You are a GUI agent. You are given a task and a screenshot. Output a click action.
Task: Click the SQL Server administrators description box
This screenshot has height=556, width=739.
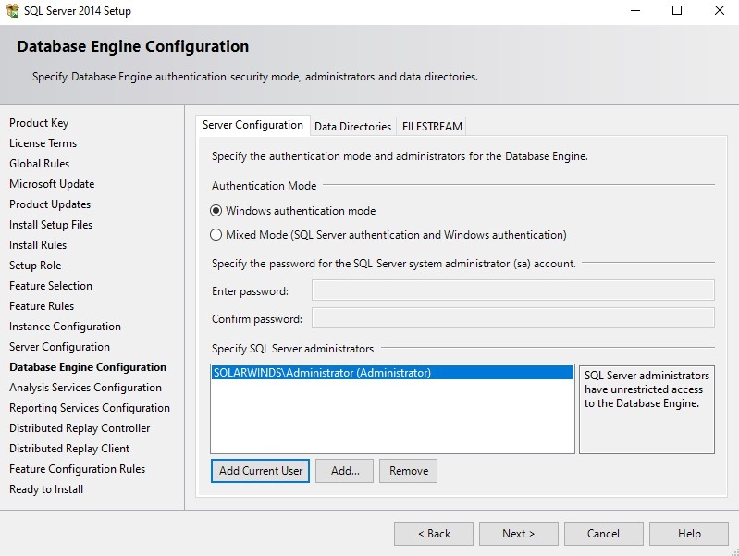pyautogui.click(x=647, y=409)
